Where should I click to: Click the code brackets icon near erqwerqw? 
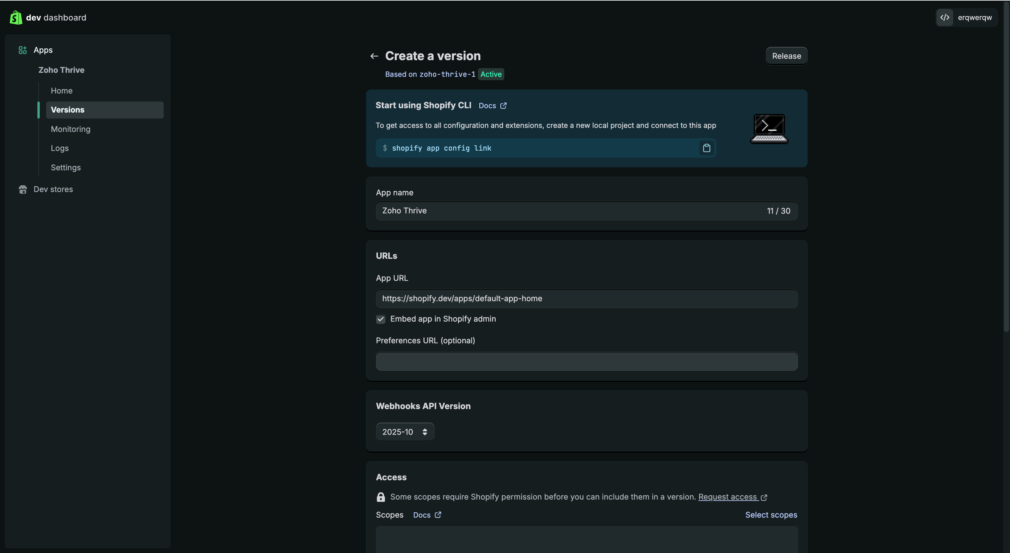945,18
